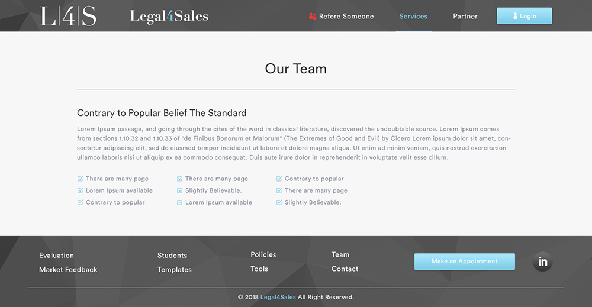Screen dimensions: 592x307
Task: Click the Legal4Sales wordmark logo
Action: point(169,16)
